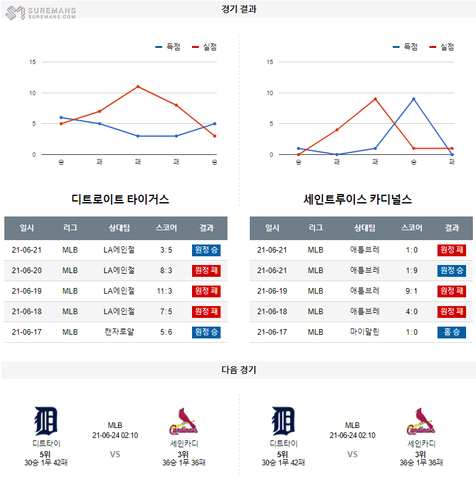Click 상대팀 column header in Cardinals table
Screen dimensions: 476x484
[365, 228]
